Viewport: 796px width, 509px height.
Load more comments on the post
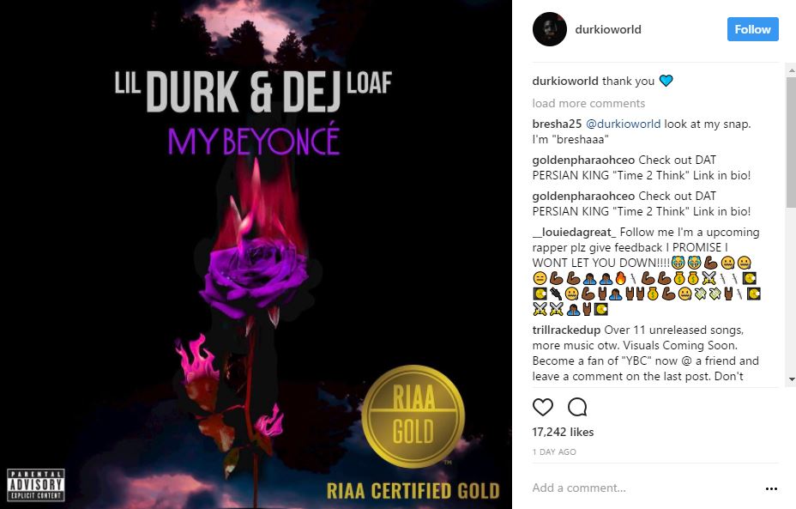click(x=588, y=103)
